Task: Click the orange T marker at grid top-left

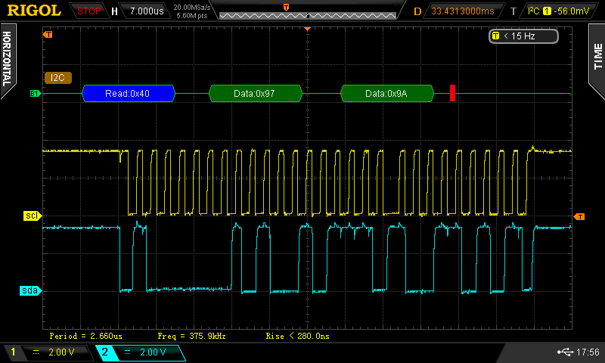Action: coord(48,35)
